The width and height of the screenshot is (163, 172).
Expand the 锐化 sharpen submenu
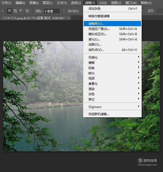coord(112,73)
